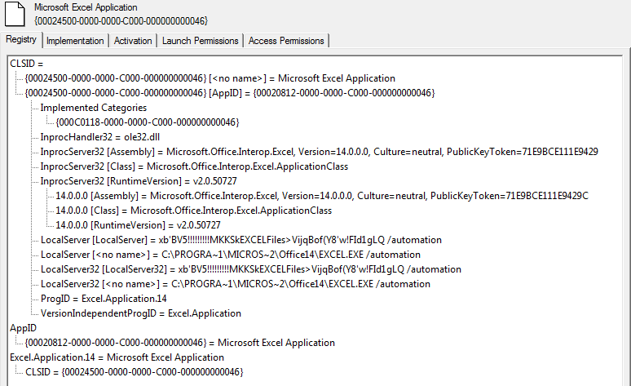
Task: Select the 14.0.0.0 [Class] row
Action: 193,211
